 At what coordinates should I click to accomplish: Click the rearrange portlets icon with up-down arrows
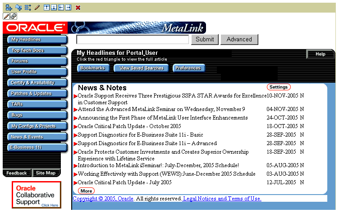click(28, 8)
